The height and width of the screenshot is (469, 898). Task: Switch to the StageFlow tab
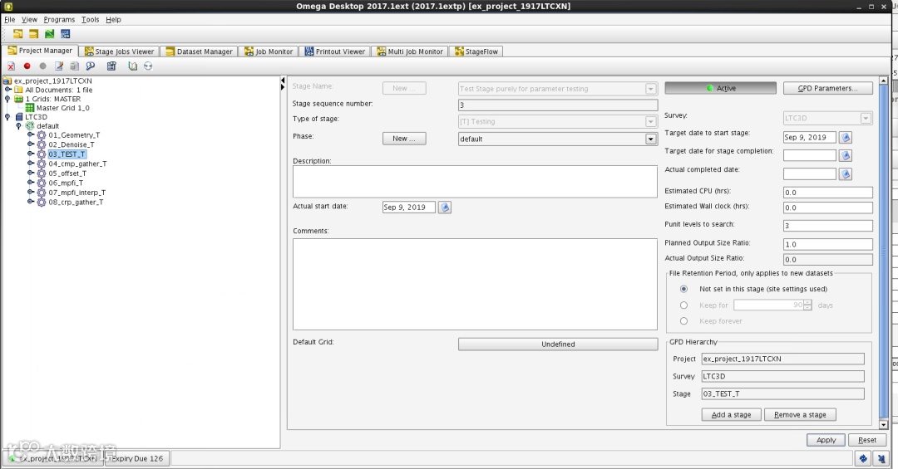pyautogui.click(x=476, y=51)
